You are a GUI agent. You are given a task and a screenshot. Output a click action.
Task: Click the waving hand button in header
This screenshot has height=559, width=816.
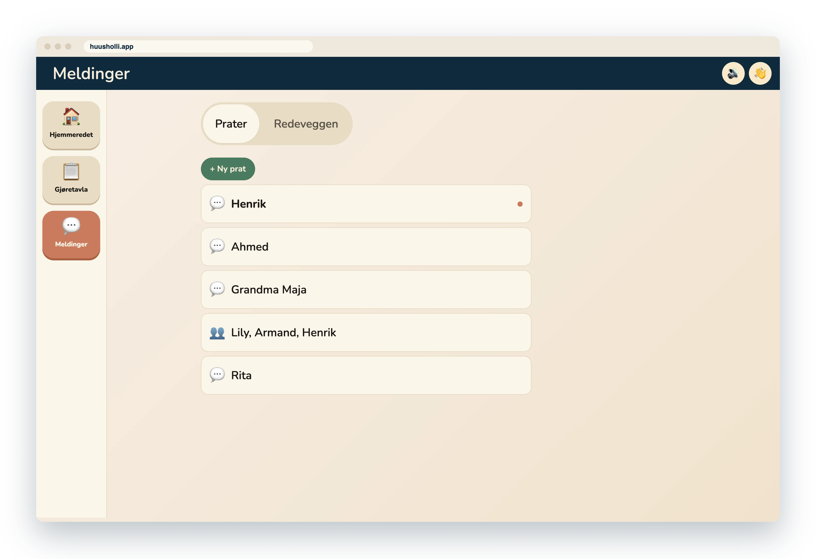760,73
